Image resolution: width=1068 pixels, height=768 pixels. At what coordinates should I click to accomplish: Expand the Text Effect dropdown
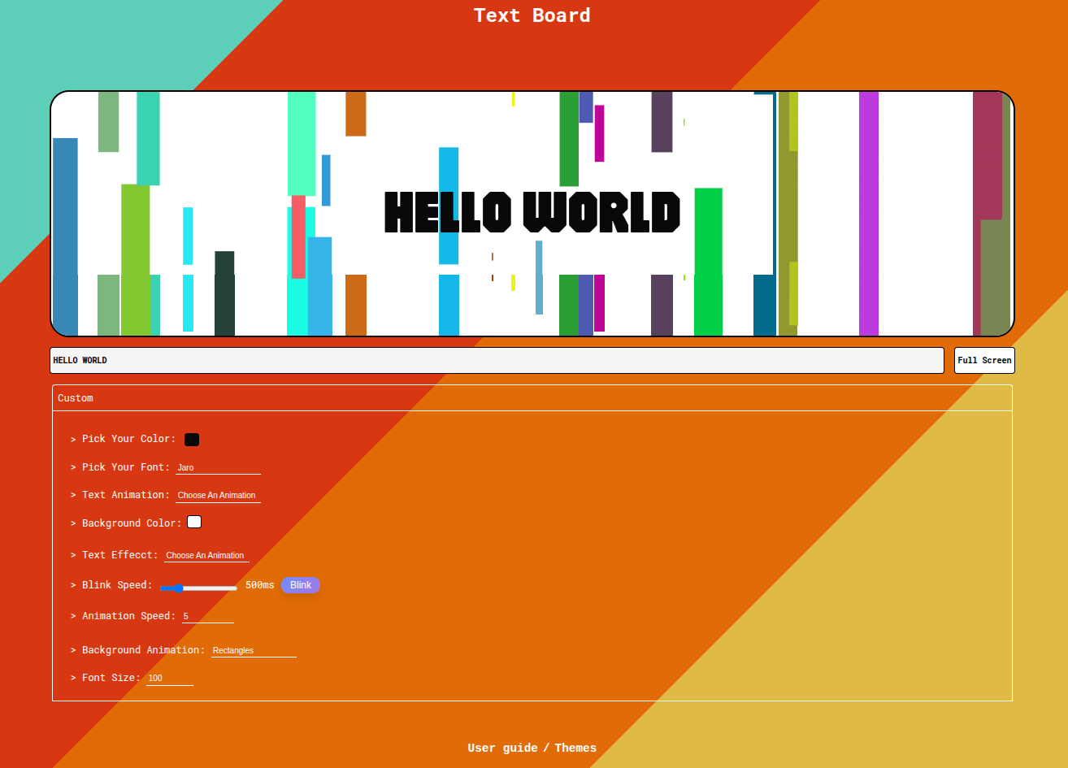coord(206,555)
